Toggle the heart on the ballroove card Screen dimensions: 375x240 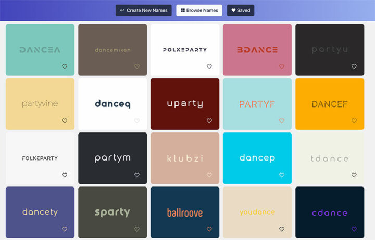[x=209, y=229]
